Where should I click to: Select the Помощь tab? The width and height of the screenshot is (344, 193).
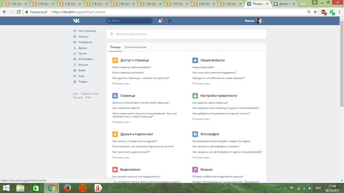pos(115,47)
